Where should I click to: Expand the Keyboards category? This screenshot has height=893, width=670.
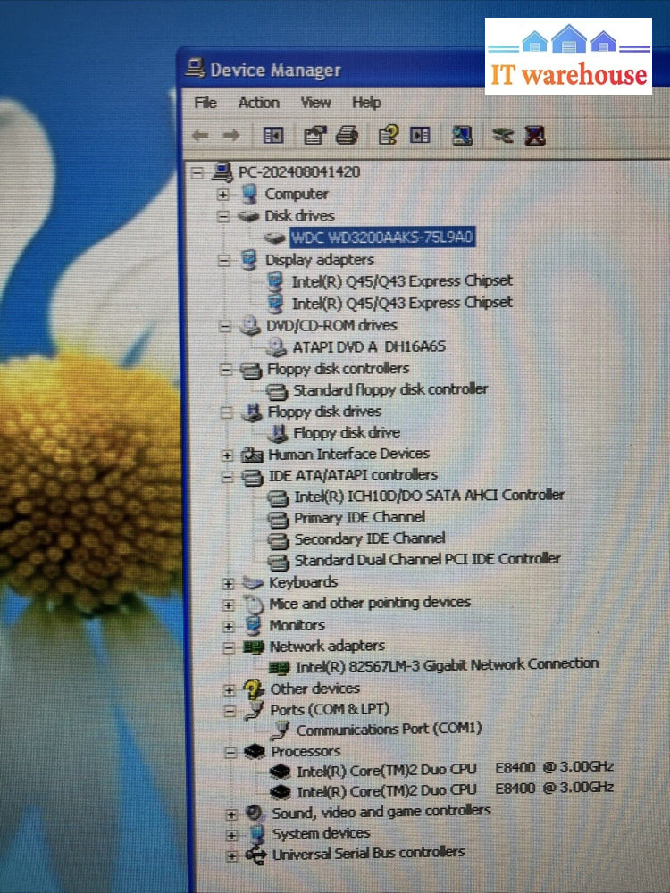pyautogui.click(x=229, y=583)
